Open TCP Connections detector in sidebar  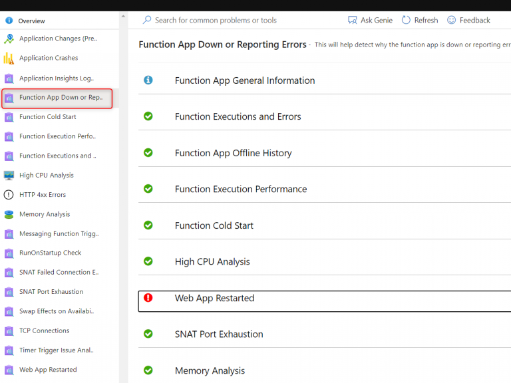pos(44,330)
